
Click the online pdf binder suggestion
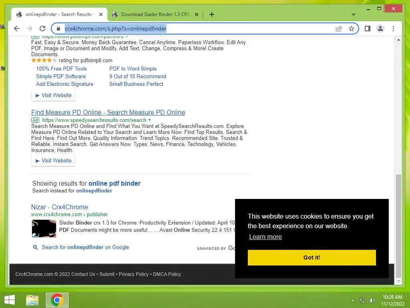(115, 183)
